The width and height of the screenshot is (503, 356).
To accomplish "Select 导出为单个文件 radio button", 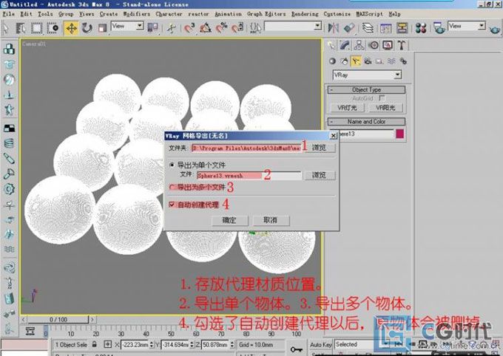I will 172,165.
